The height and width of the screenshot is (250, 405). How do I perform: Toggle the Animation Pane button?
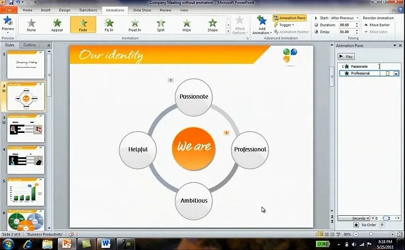290,18
